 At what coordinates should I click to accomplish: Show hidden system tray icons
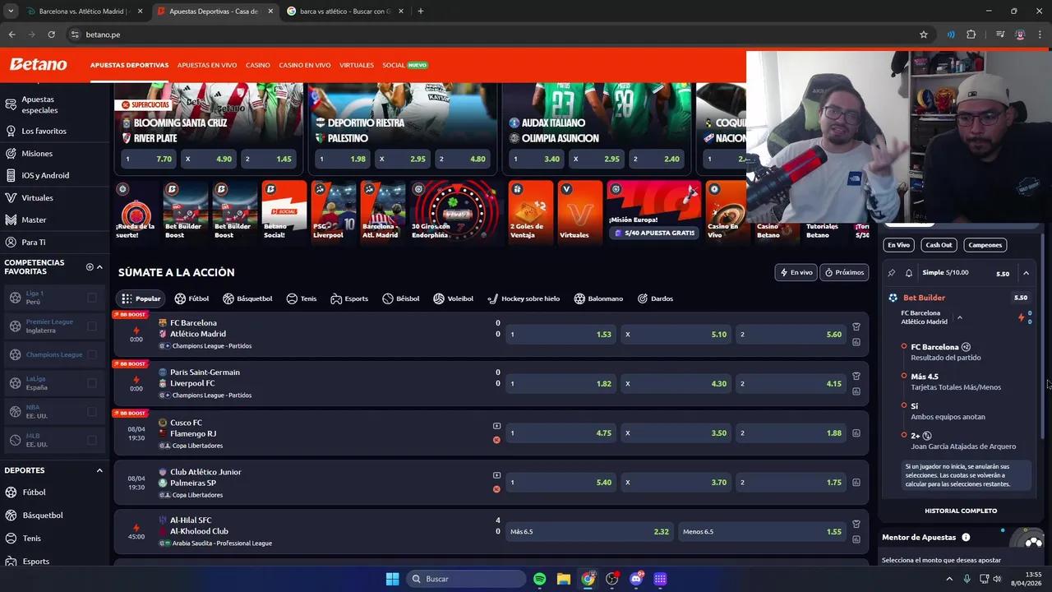click(x=949, y=579)
